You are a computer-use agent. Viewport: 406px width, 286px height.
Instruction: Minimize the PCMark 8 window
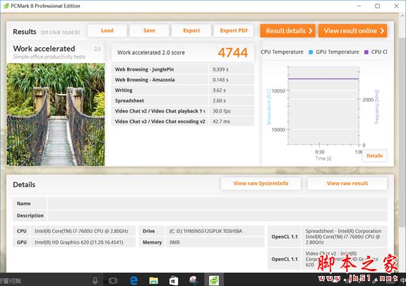pos(359,6)
